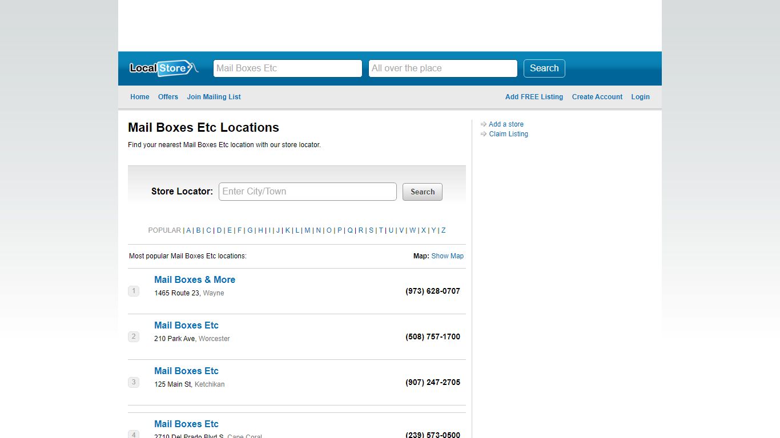Open the Login page
This screenshot has height=438, width=780.
click(x=640, y=97)
